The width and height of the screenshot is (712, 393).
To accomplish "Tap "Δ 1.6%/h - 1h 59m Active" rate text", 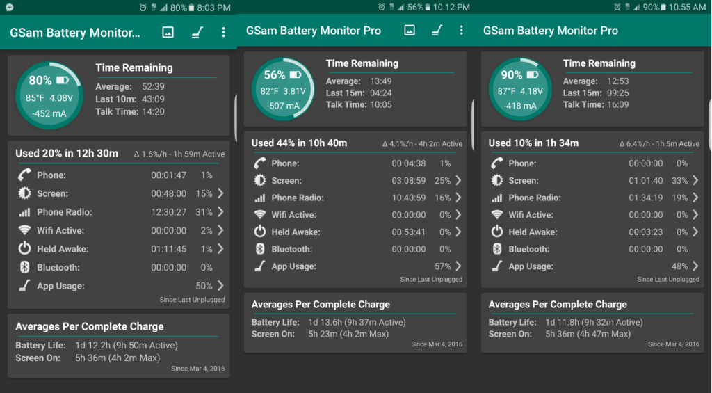I will click(179, 154).
